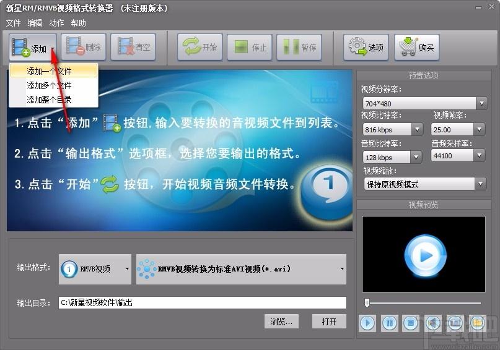This screenshot has height=350, width=500.
Task: Click the 清空 (Clear) toolbar button
Action: tap(133, 47)
